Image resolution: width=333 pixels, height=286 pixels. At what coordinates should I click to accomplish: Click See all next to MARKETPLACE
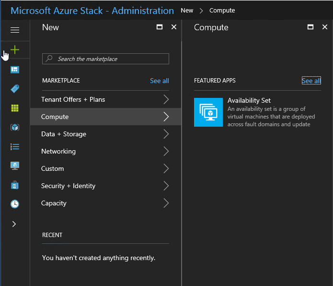point(160,81)
